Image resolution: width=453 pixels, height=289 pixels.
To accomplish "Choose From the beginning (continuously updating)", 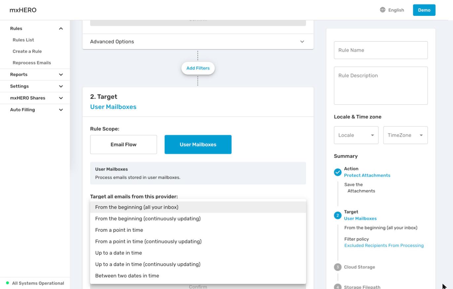I will point(198,219).
